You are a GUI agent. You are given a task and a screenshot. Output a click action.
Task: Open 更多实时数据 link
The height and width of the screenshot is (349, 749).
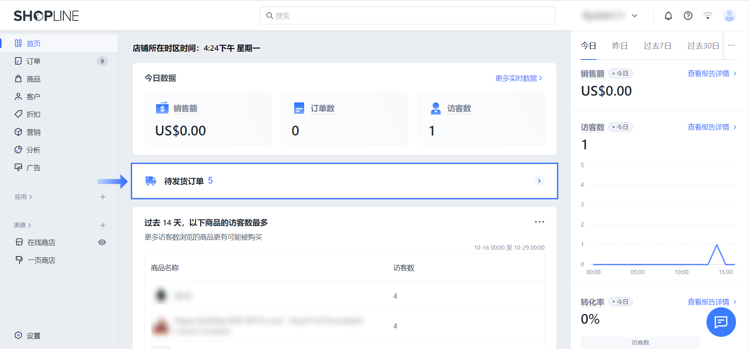click(519, 78)
